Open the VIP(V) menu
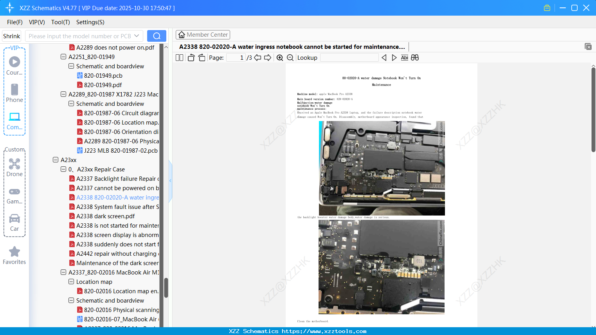Viewport: 596px width, 335px height. (x=37, y=22)
